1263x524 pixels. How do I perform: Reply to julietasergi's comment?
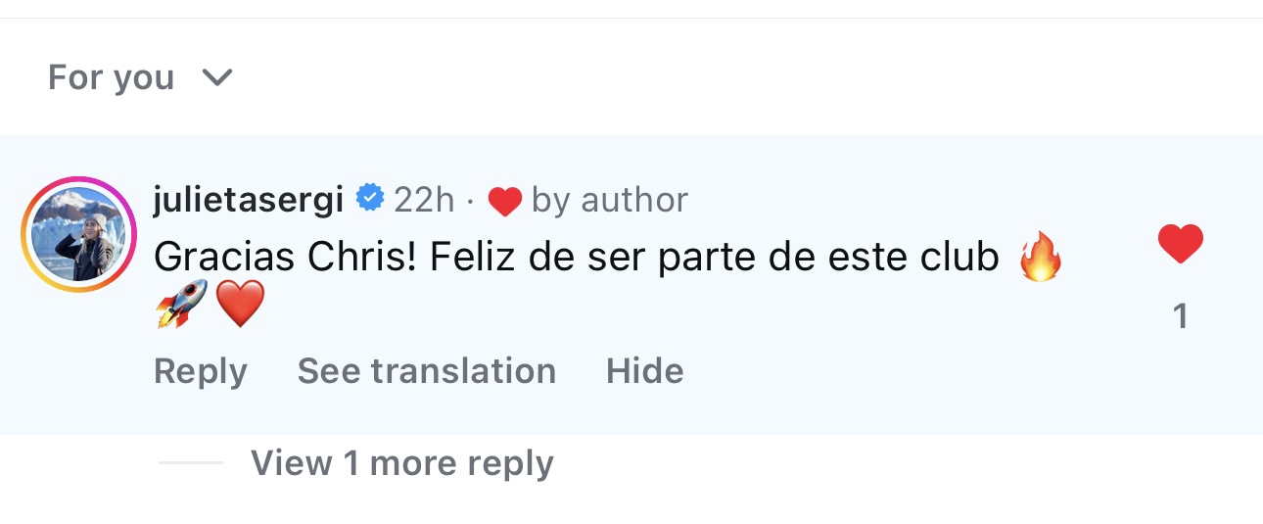(x=201, y=371)
